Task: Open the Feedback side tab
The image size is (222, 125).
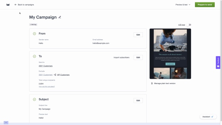Action: [x=218, y=62]
